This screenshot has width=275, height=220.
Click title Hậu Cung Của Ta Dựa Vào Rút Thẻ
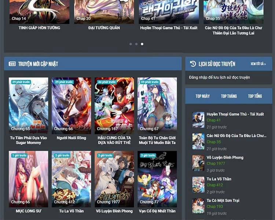[114, 140]
